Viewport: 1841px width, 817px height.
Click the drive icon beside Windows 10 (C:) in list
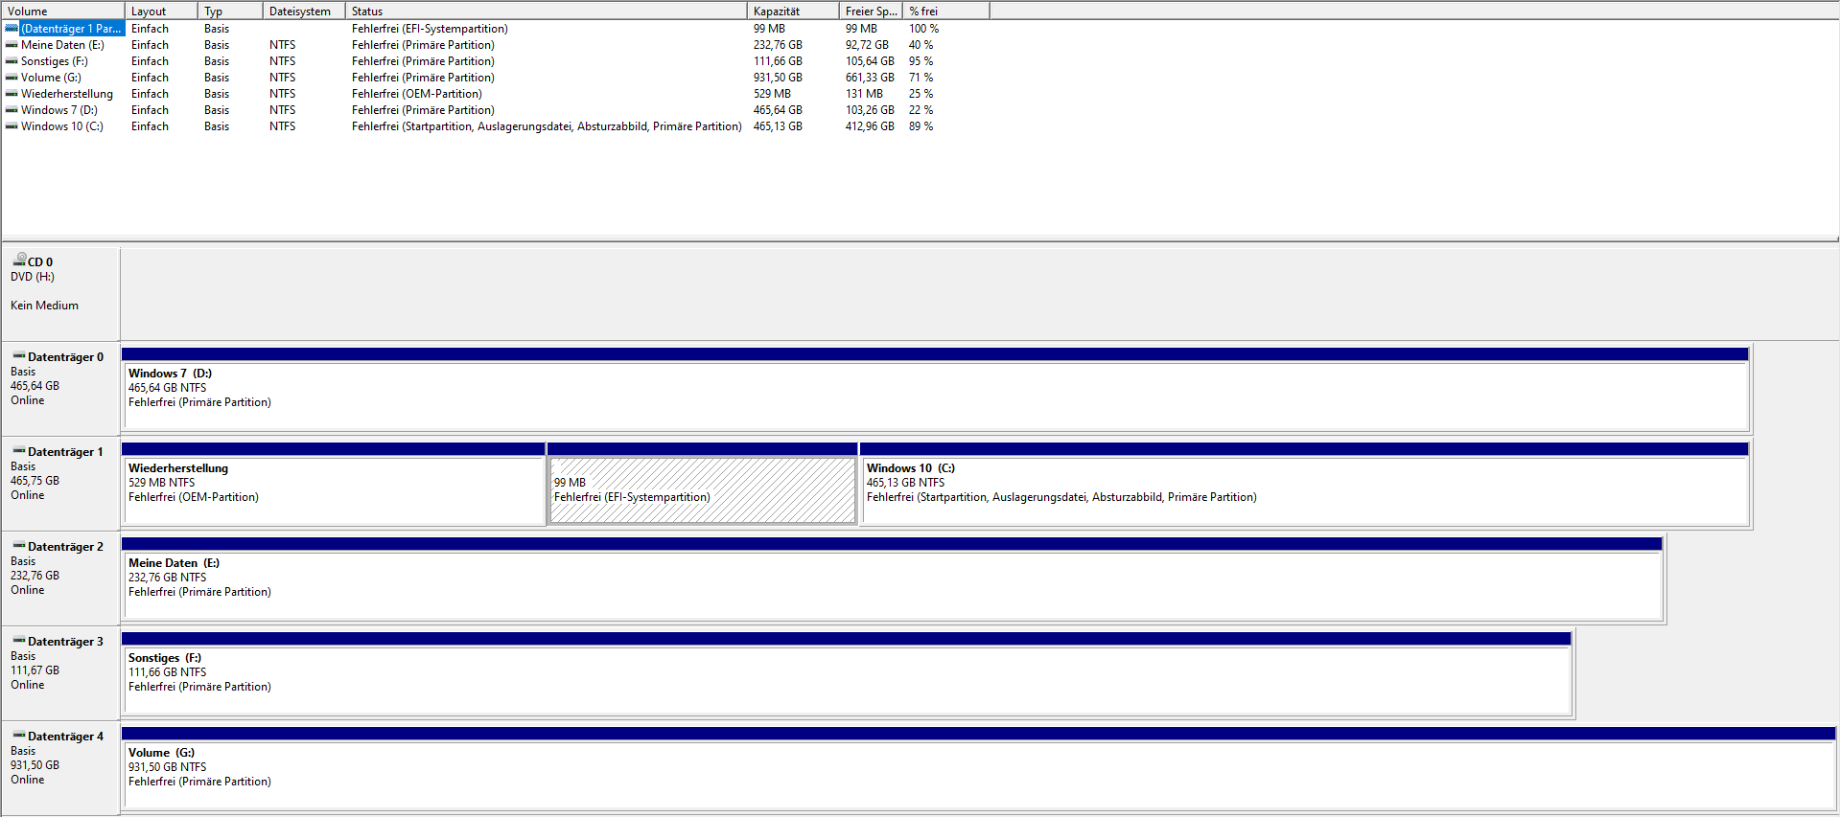[12, 126]
